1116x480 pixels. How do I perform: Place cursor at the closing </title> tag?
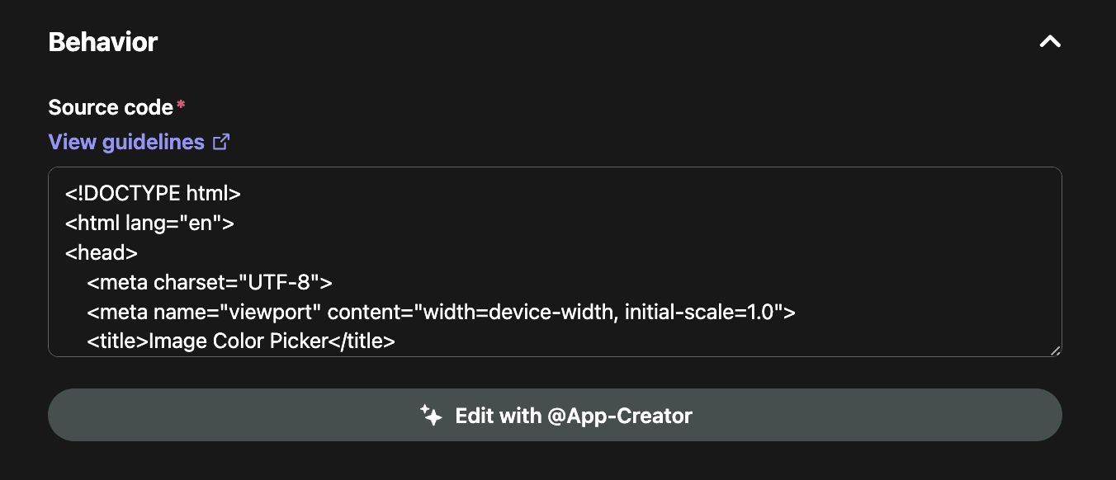[362, 341]
